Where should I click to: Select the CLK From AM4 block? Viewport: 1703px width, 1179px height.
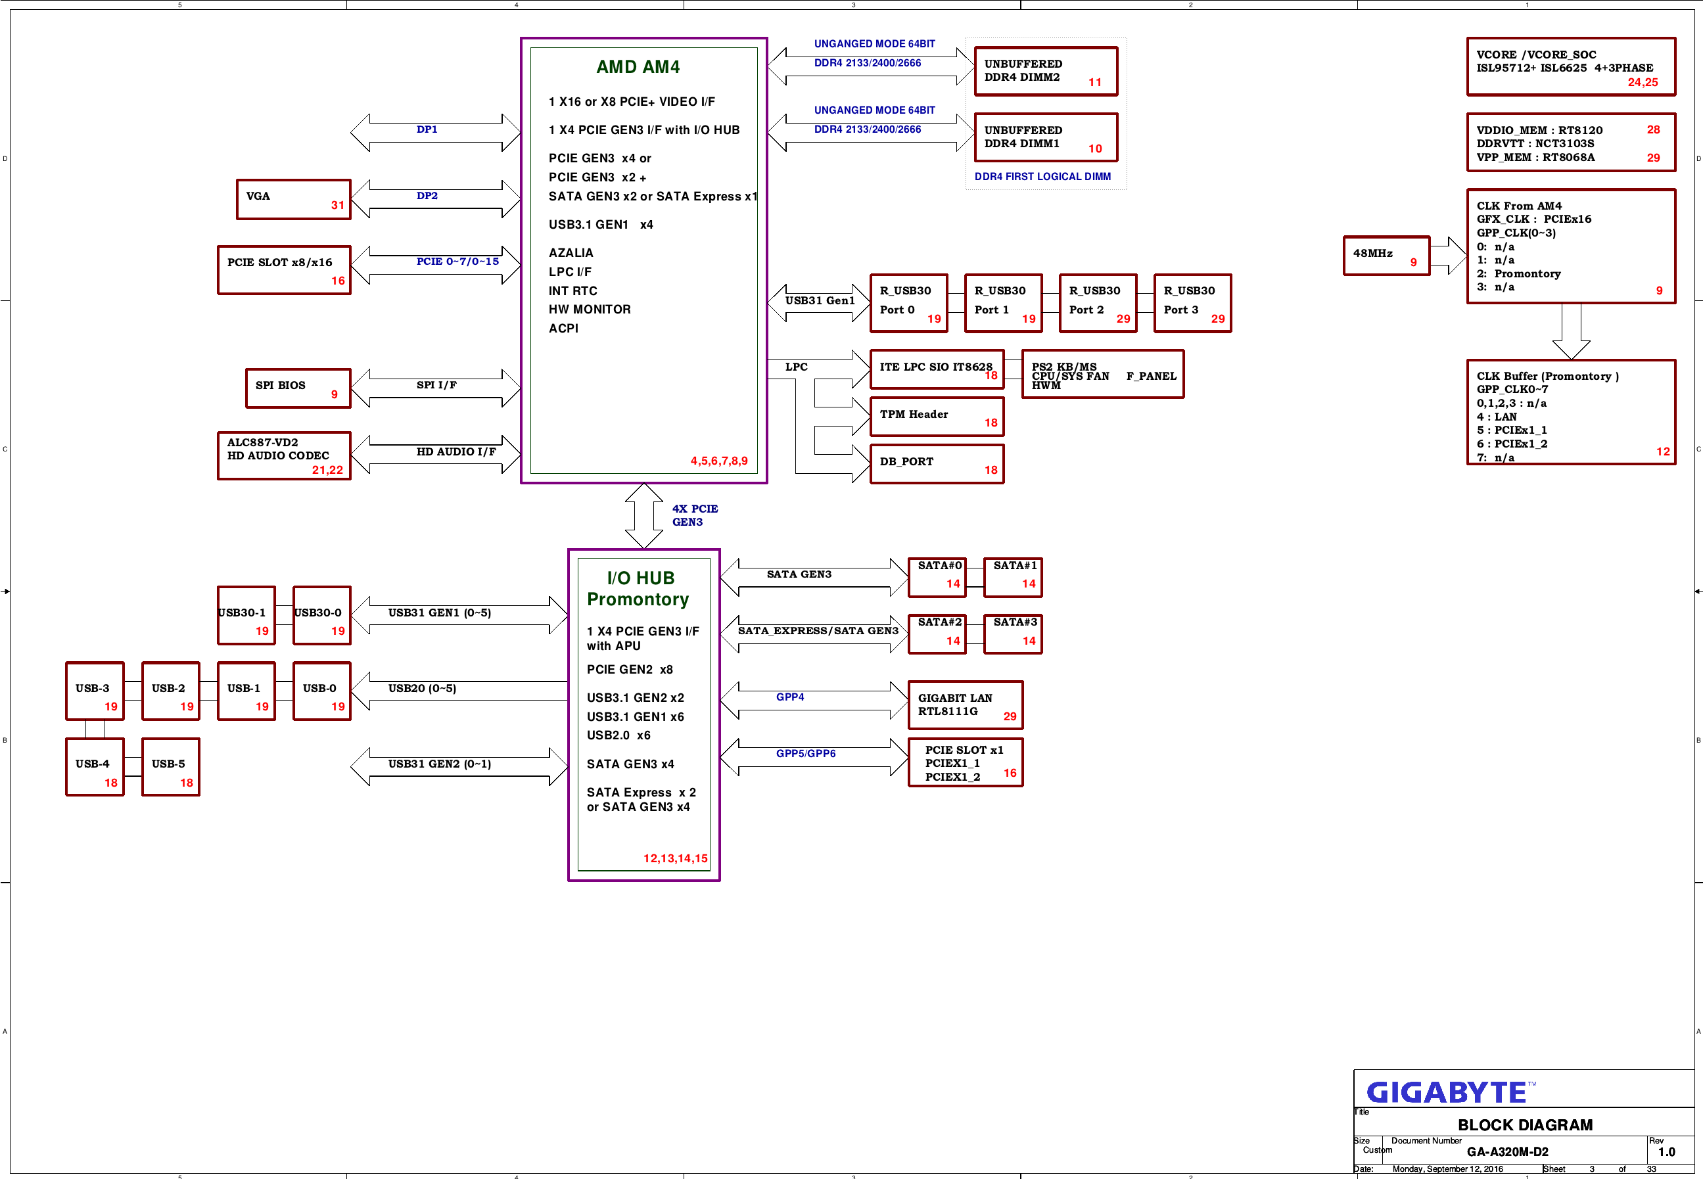(1571, 246)
